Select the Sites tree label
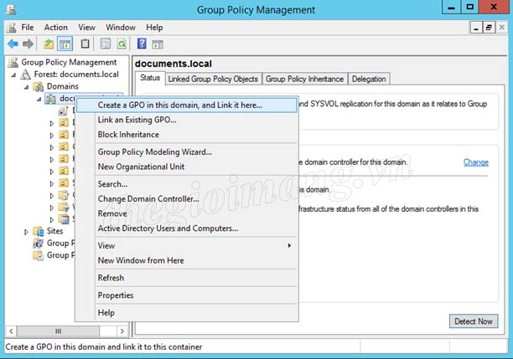The height and width of the screenshot is (359, 513). point(54,231)
